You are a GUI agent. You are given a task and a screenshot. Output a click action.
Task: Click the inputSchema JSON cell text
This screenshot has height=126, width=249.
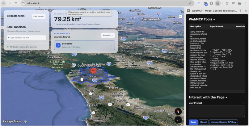click(x=222, y=59)
